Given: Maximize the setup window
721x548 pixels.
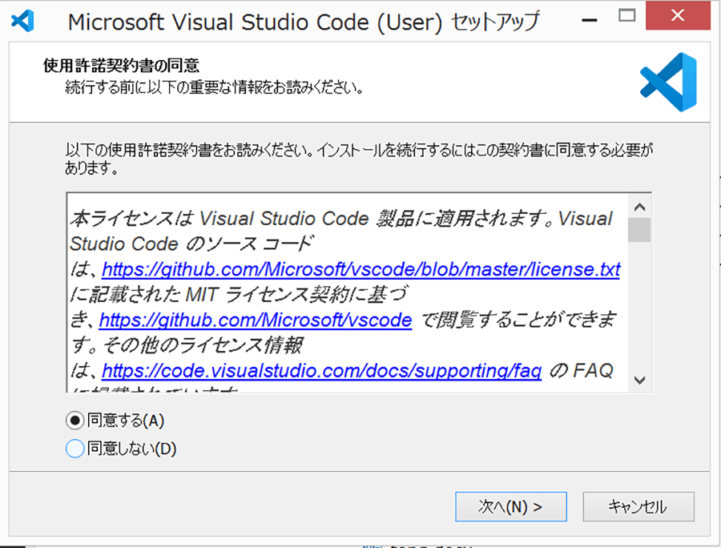Looking at the screenshot, I should point(626,16).
